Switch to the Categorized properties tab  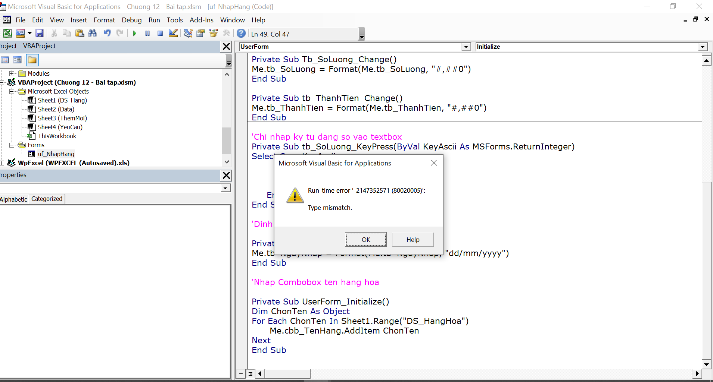(x=47, y=199)
